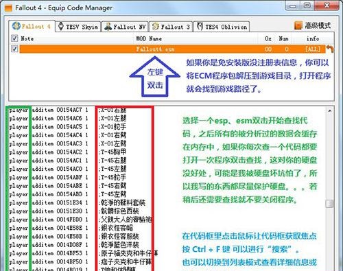Click the code line 00154ABF T-45蛇手
The image size is (343, 271).
tap(68, 178)
